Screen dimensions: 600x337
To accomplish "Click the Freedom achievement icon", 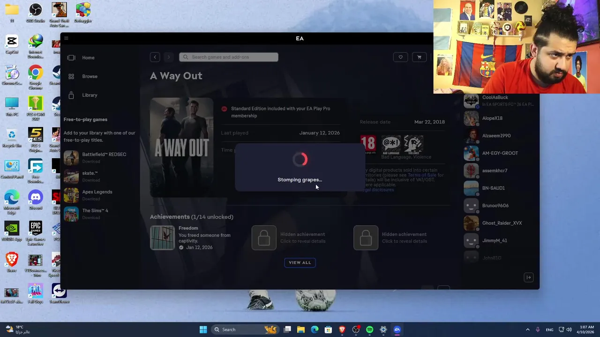I will point(162,238).
